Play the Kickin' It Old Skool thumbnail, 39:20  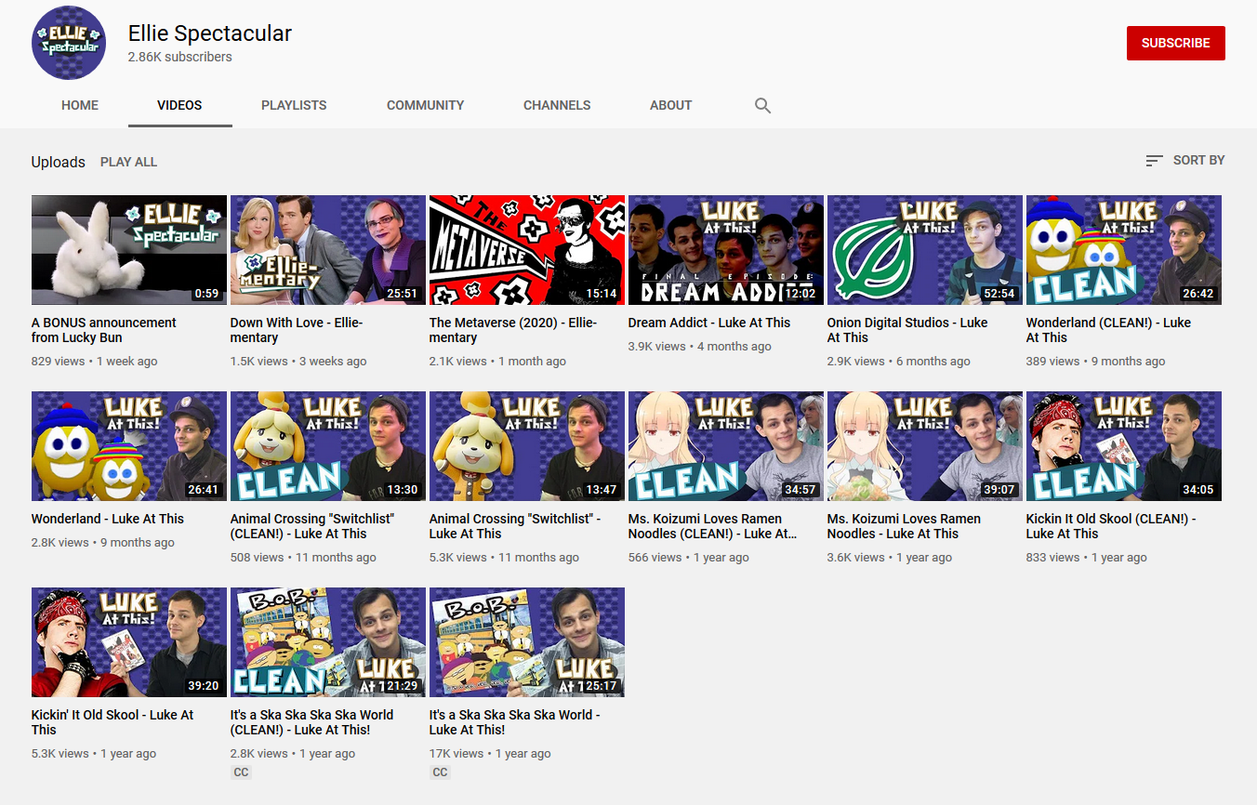pos(129,642)
